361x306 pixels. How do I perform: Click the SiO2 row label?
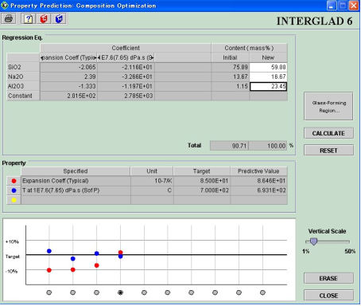click(x=23, y=67)
